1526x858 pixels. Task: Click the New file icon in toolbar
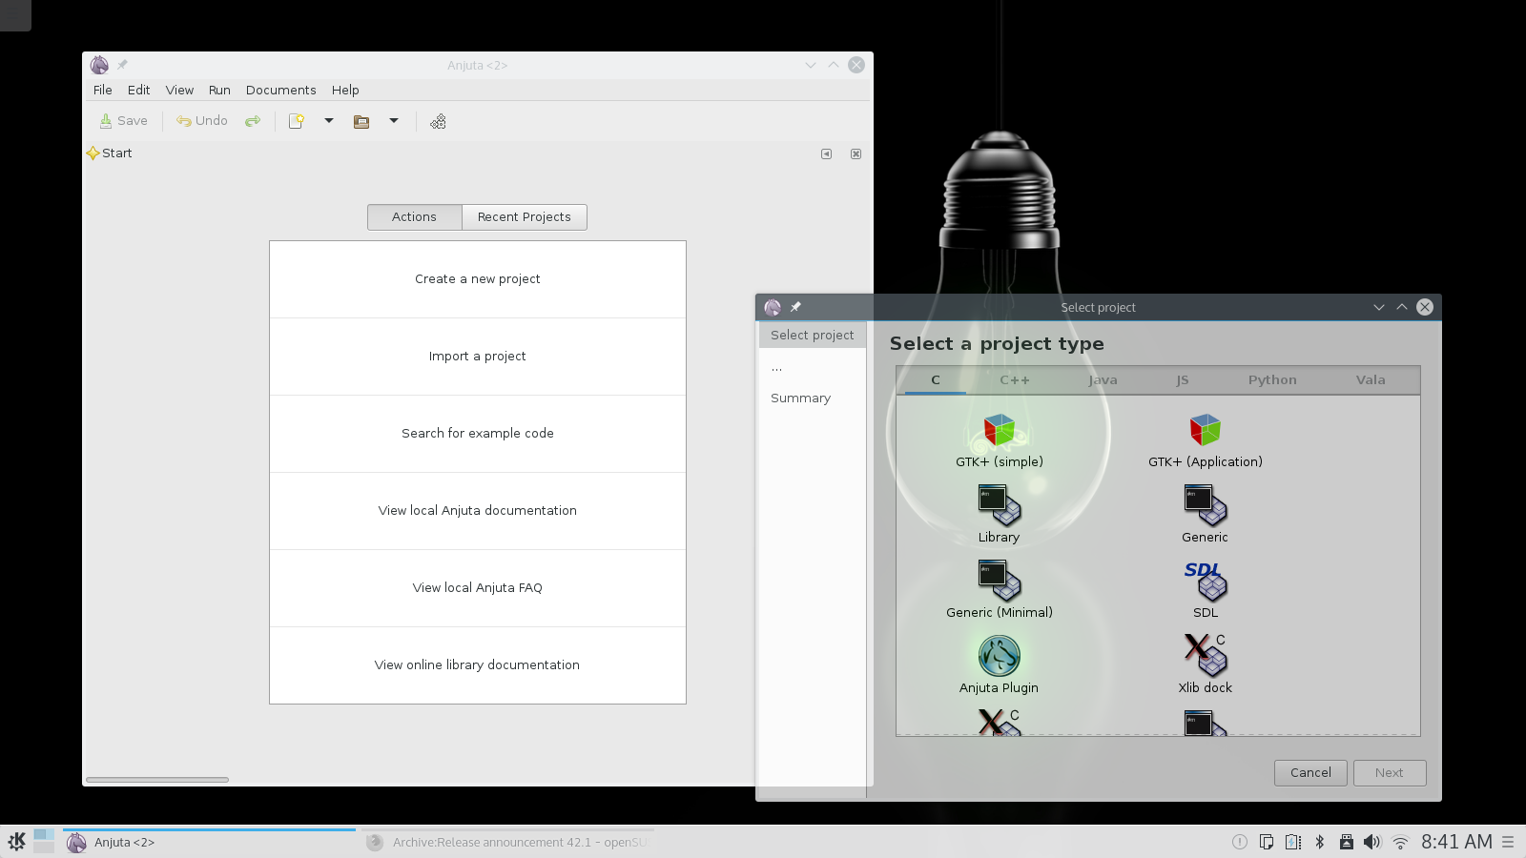click(297, 121)
